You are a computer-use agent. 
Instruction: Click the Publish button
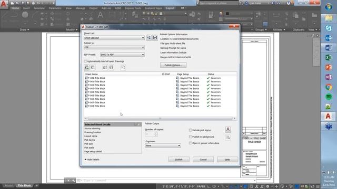(179, 160)
